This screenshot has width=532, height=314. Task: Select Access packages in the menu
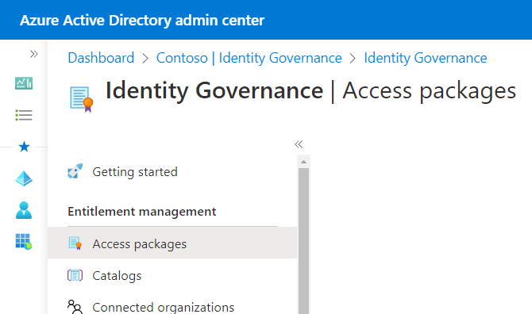172,243
